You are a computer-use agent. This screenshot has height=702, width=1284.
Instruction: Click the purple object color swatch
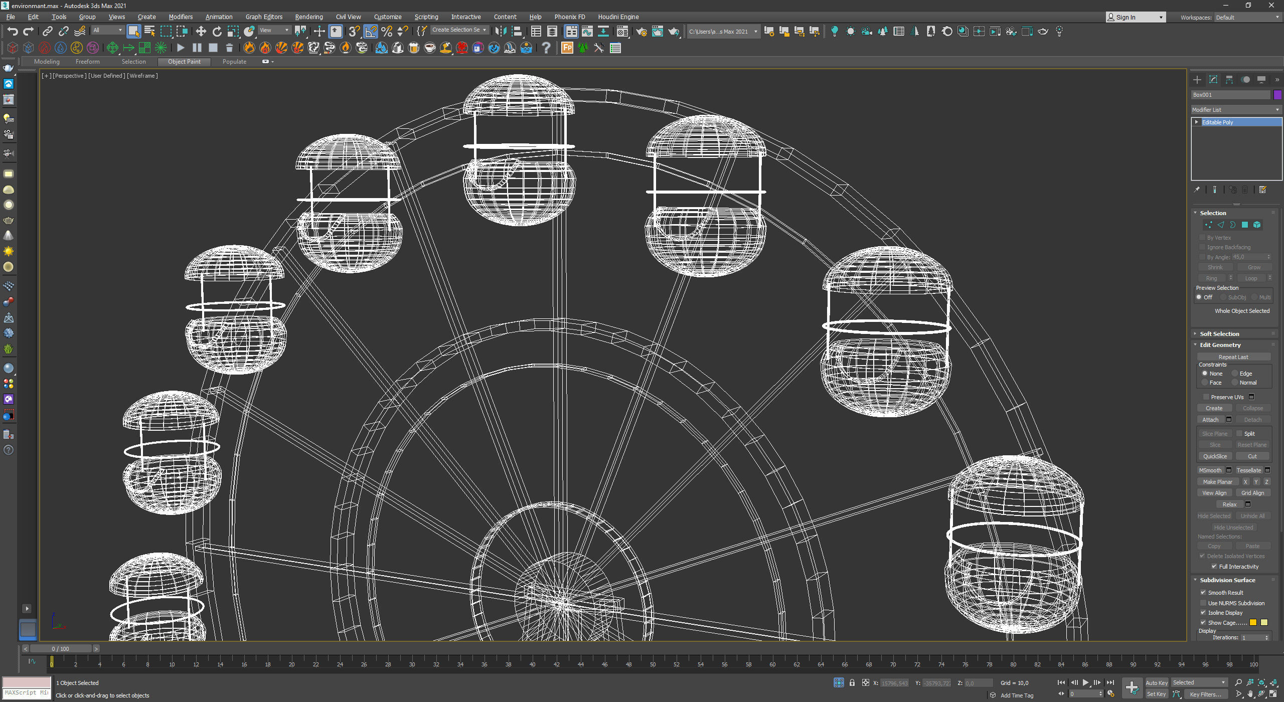[x=1277, y=94]
